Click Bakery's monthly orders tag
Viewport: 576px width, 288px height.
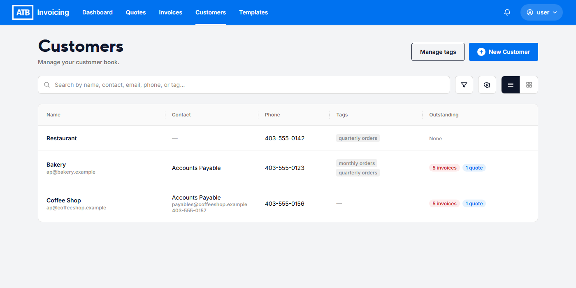pyautogui.click(x=357, y=163)
